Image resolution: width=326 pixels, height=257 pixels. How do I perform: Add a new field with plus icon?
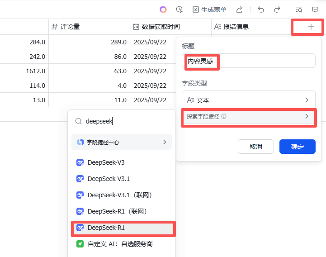click(311, 27)
